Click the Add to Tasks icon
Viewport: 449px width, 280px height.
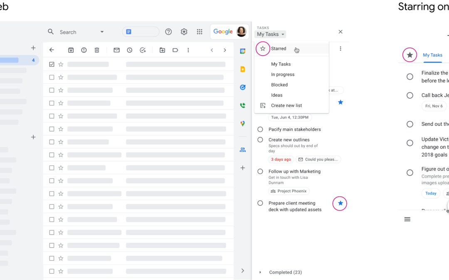[x=143, y=50]
